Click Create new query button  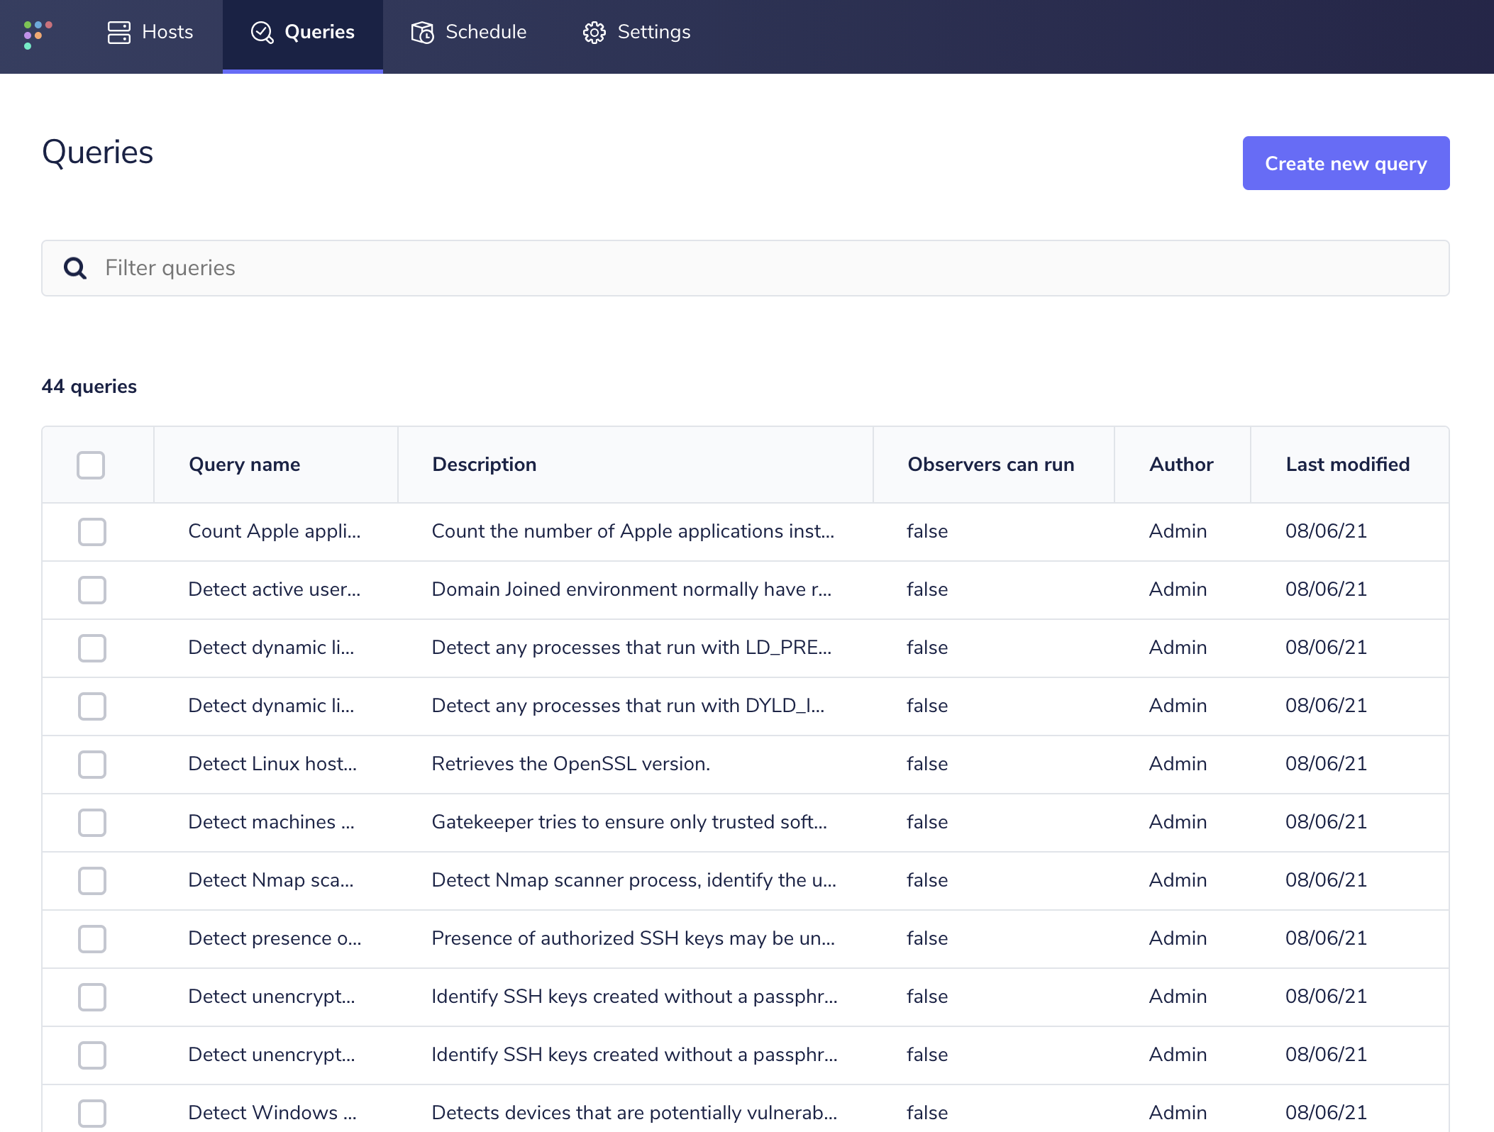pyautogui.click(x=1346, y=163)
